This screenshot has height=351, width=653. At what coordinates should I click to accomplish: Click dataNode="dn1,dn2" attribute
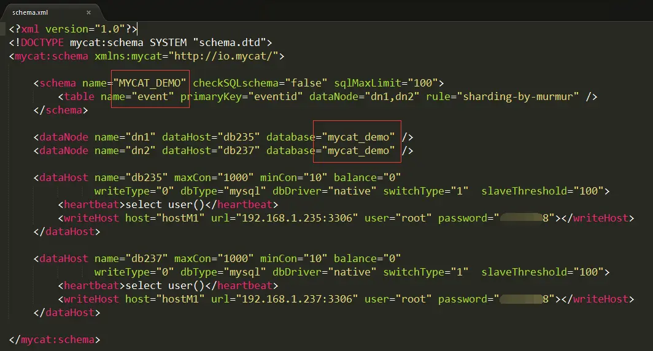[x=365, y=96]
